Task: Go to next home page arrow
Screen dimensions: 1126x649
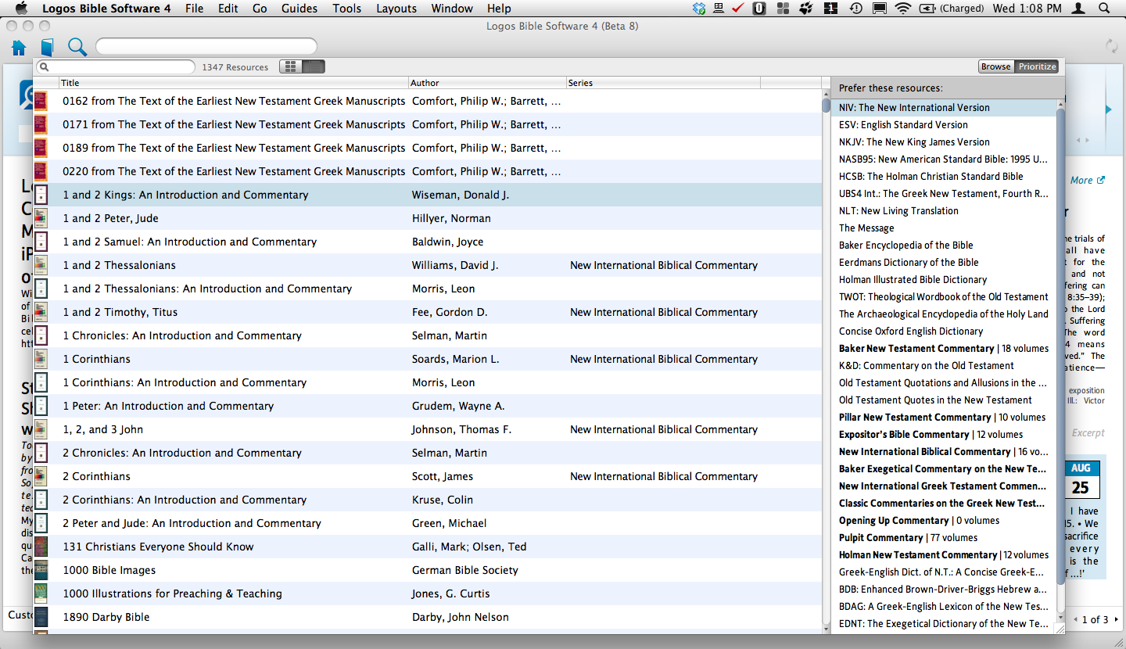Action: 1116,619
